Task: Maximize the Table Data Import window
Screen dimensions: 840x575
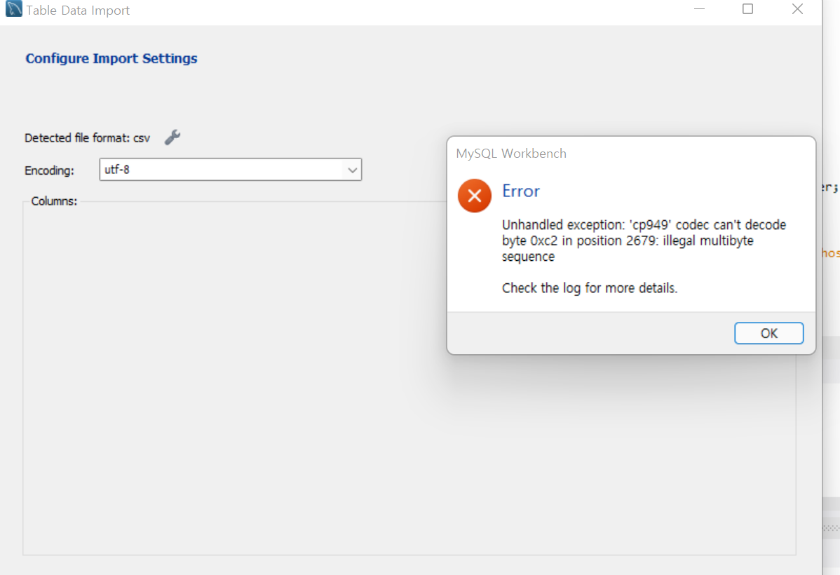Action: point(748,9)
